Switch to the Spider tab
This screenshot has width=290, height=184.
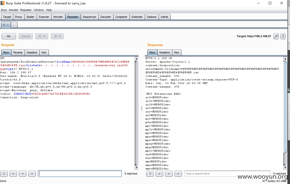[x=30, y=17]
